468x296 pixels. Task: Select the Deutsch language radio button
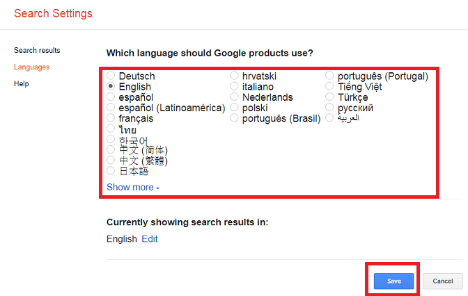click(x=111, y=76)
